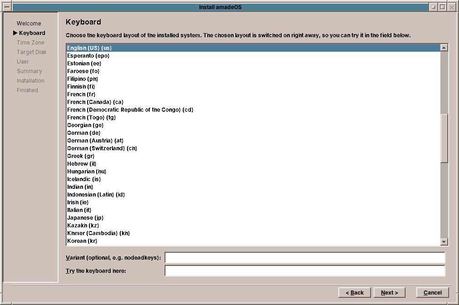
Task: Click the scrollbar up arrow in the layout list
Action: (x=444, y=48)
